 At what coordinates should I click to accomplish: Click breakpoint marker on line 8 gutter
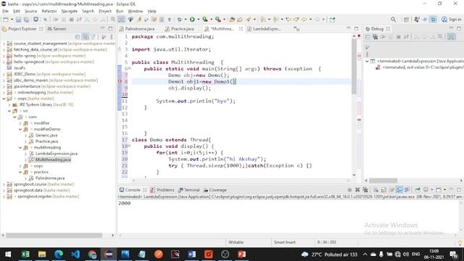pos(120,81)
